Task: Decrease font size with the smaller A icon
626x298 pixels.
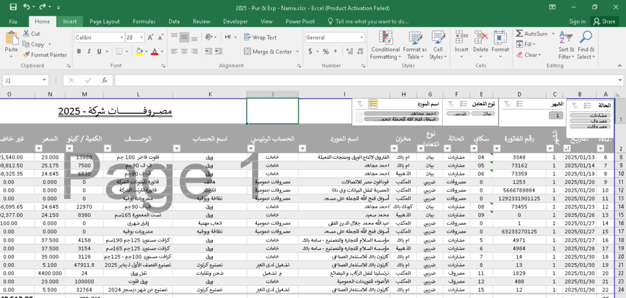Action: tap(161, 37)
